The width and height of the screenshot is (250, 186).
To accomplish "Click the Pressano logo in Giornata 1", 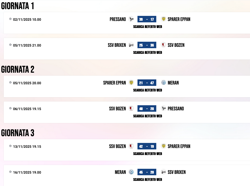I will point(131,19).
